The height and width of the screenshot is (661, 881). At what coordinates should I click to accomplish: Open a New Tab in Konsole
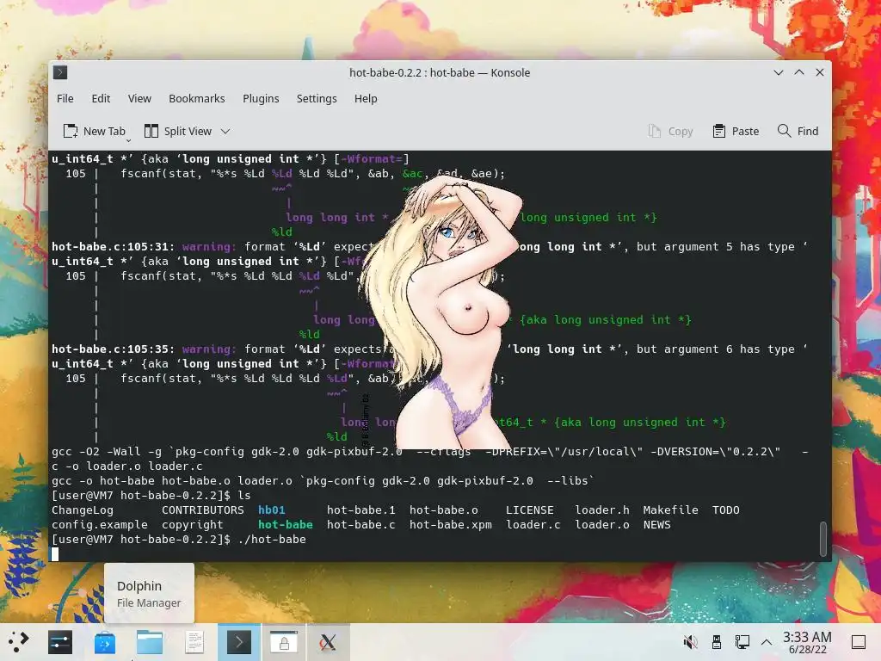click(x=94, y=131)
